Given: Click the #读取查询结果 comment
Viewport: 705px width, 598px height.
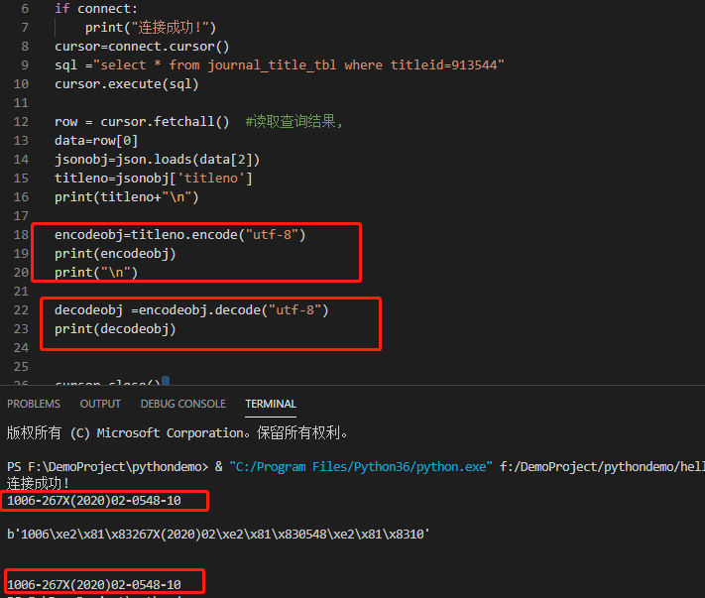Looking at the screenshot, I should click(x=294, y=122).
